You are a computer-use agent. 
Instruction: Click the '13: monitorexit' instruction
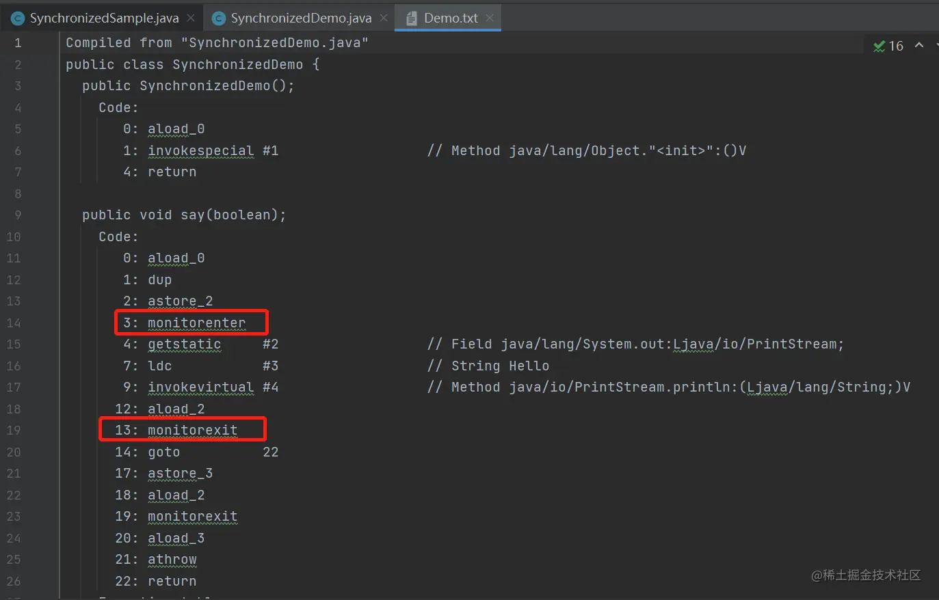coord(176,431)
